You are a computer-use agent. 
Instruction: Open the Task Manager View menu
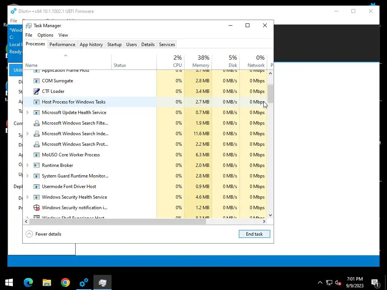63,35
